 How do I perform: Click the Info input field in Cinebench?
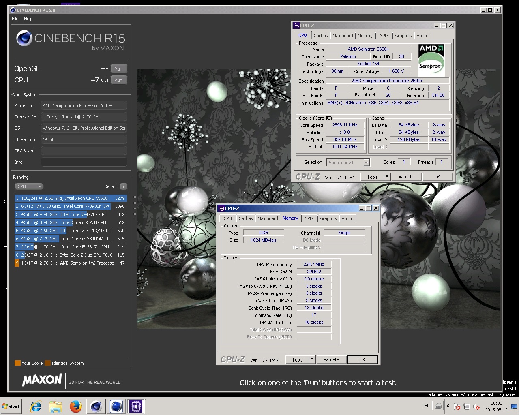pos(84,162)
